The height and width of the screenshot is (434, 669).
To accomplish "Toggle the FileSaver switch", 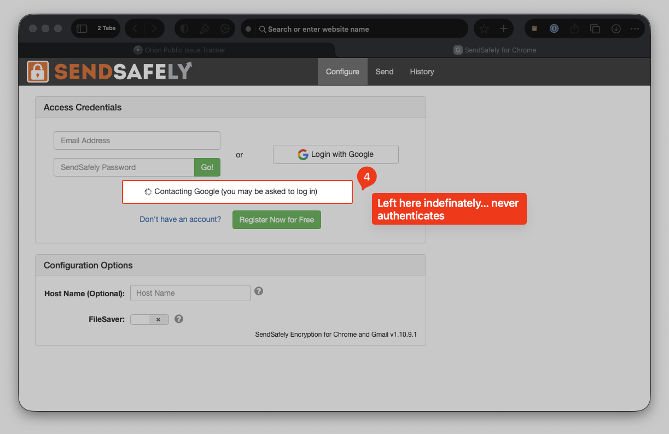I will click(x=149, y=320).
